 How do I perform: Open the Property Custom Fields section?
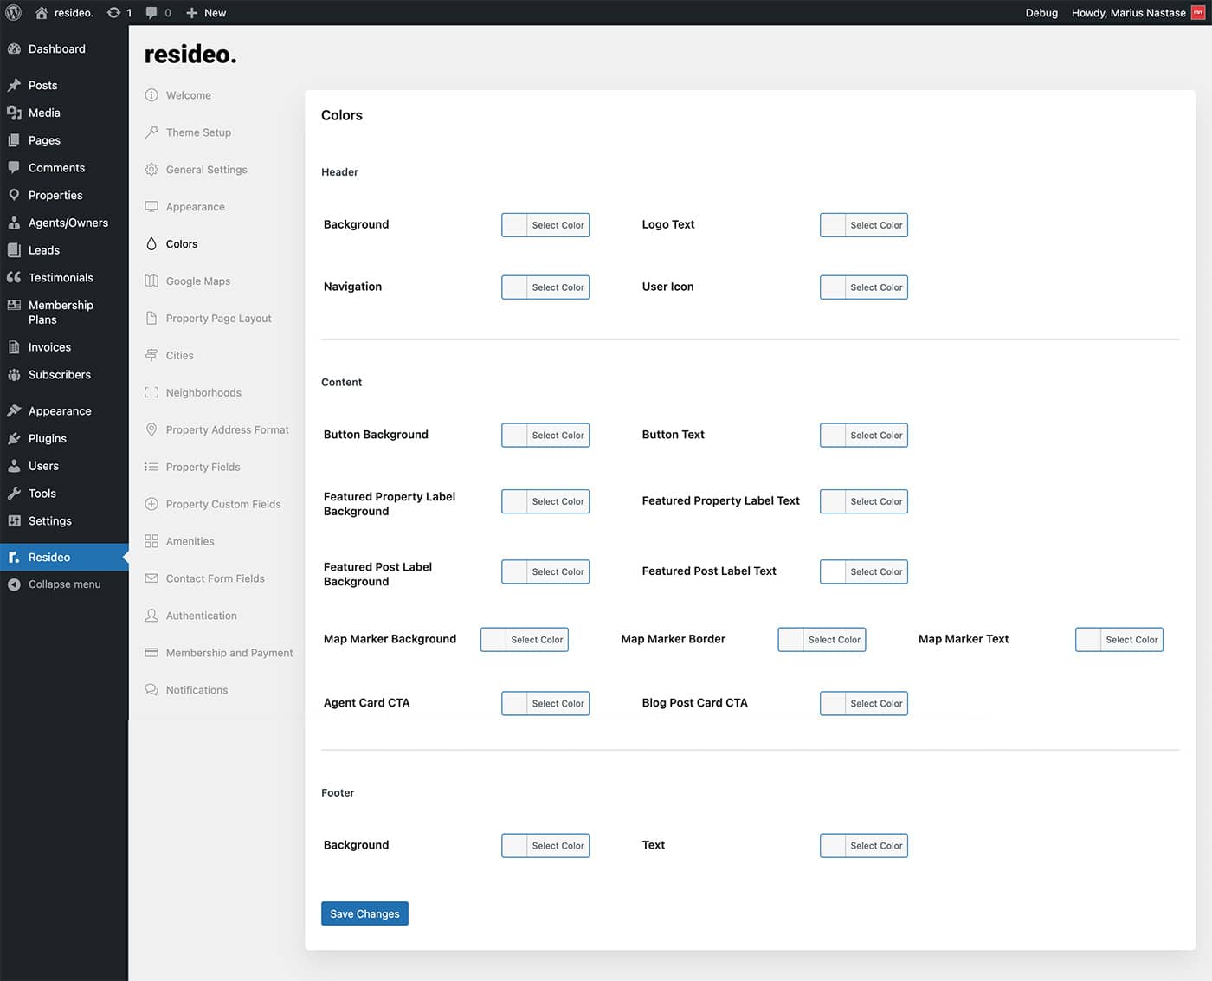[222, 504]
